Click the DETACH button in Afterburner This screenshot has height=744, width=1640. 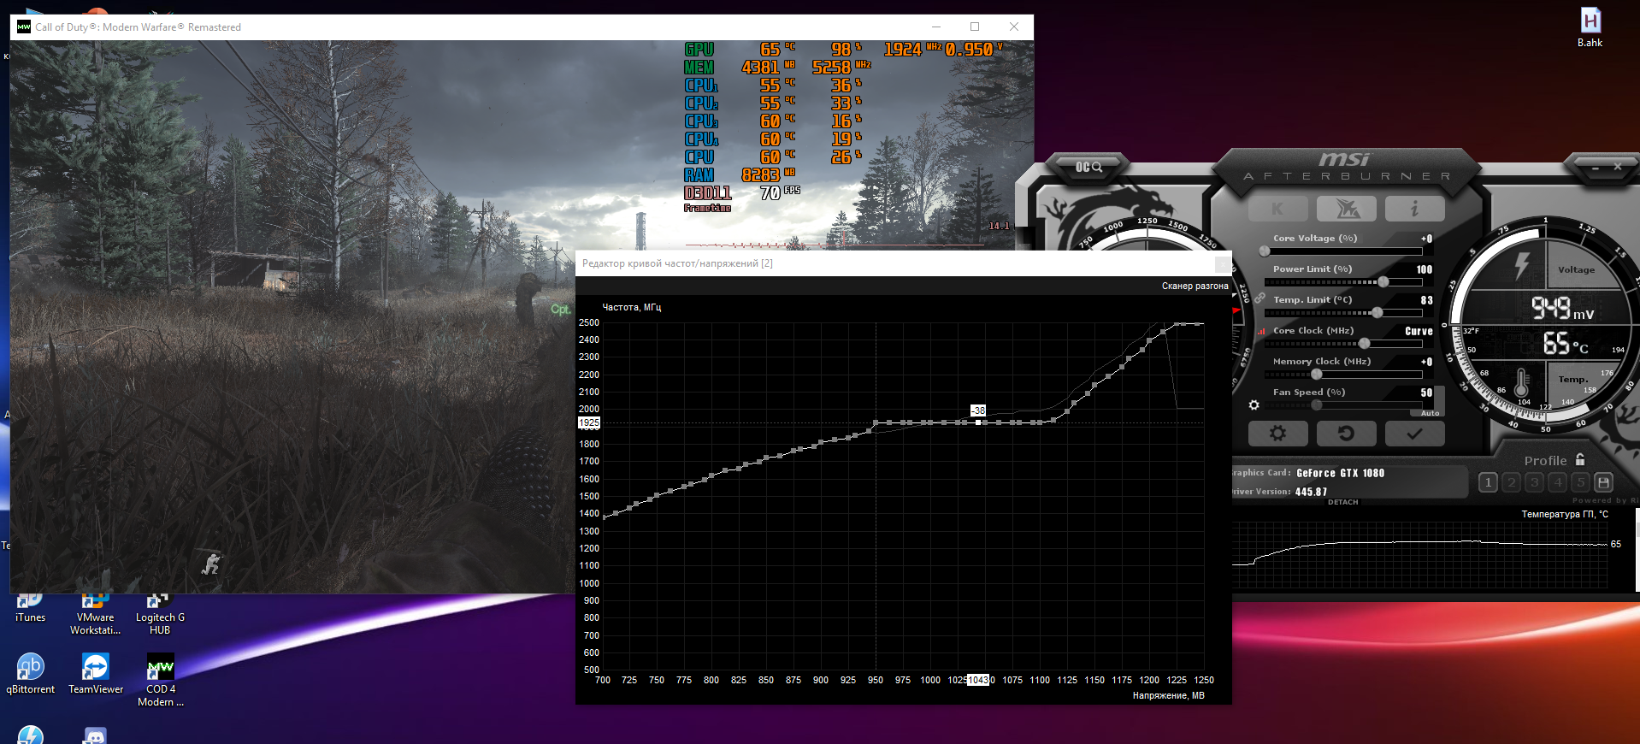click(x=1342, y=502)
